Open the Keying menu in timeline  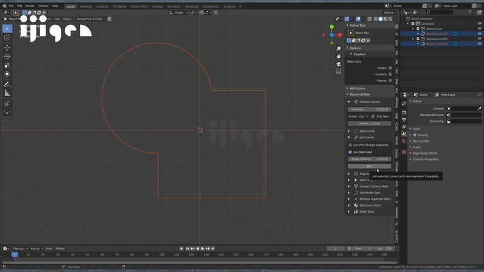36,248
